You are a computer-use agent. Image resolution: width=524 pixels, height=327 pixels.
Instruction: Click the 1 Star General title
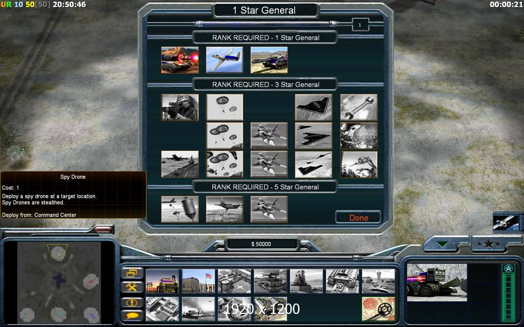click(x=264, y=10)
